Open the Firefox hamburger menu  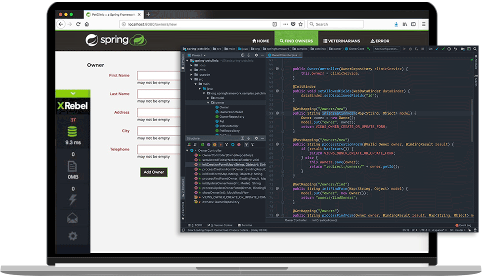pos(424,24)
